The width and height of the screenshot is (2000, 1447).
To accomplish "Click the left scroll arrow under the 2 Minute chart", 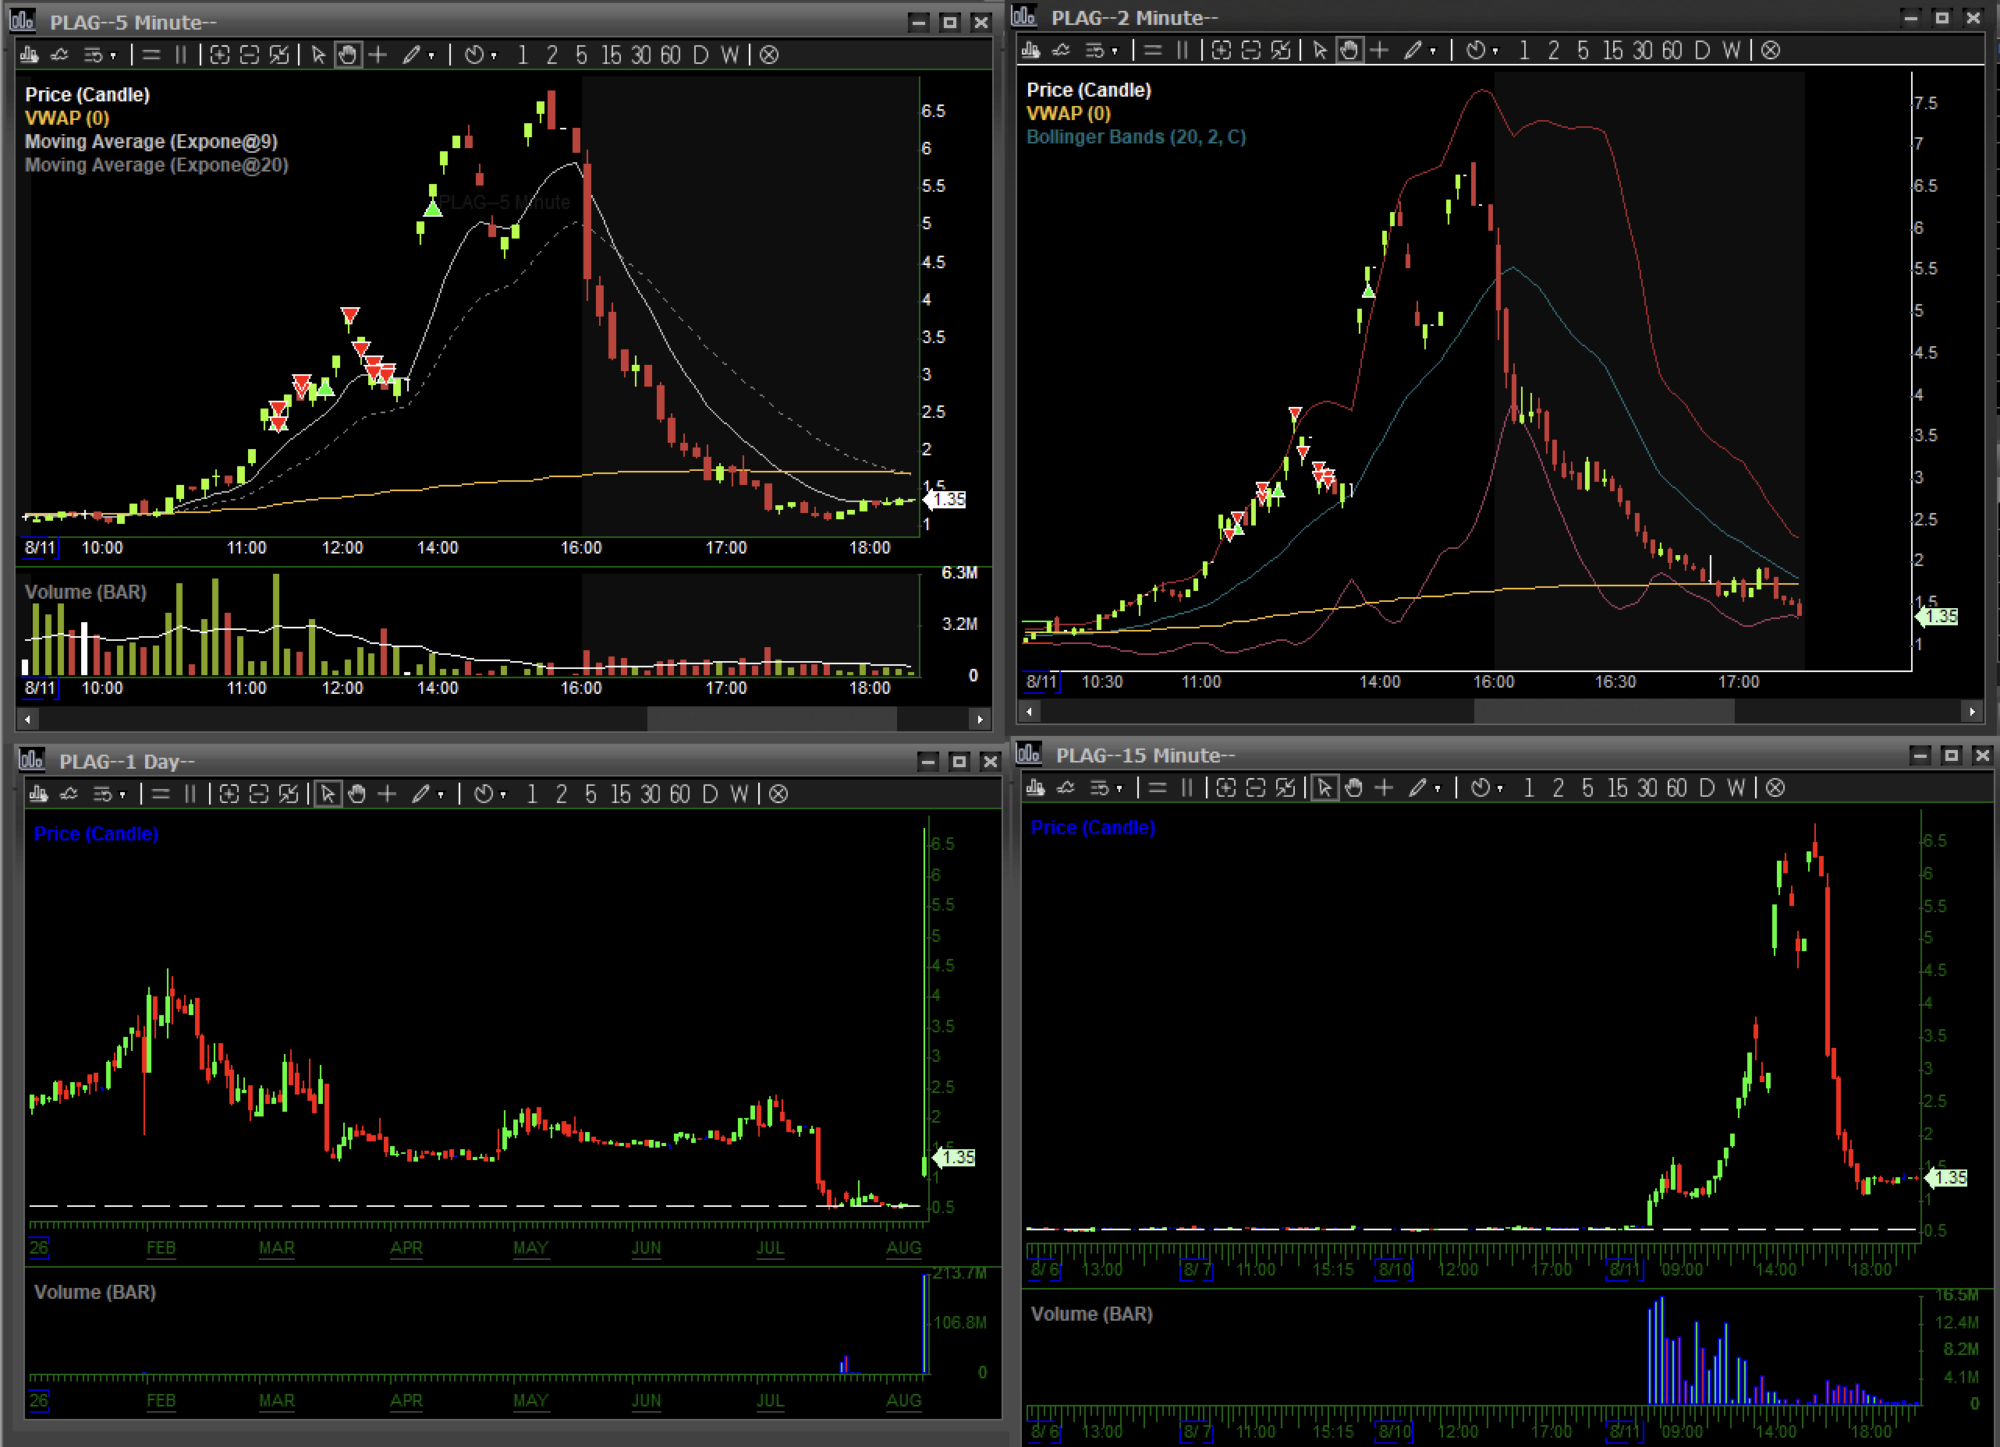I will (1029, 711).
